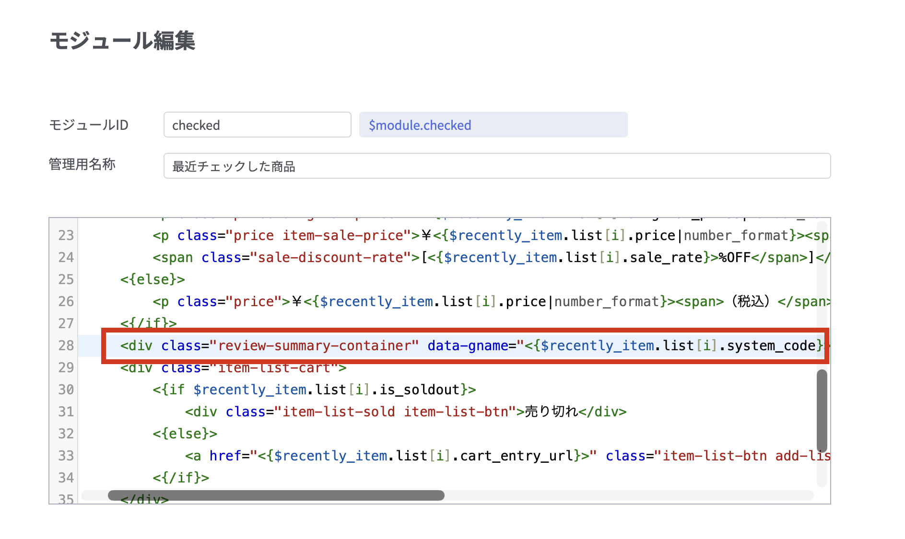Viewport: 905px width, 539px height.
Task: Click the <{/if}> on line 34
Action: point(181,478)
